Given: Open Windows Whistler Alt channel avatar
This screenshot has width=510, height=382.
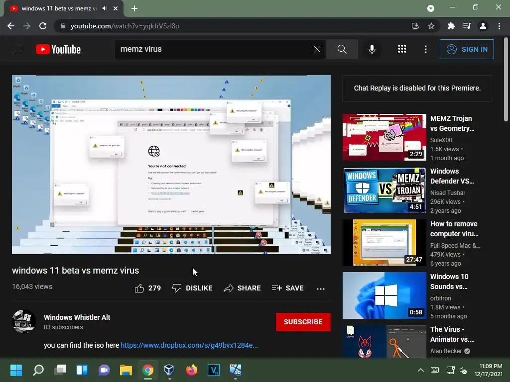Looking at the screenshot, I should click(x=24, y=322).
